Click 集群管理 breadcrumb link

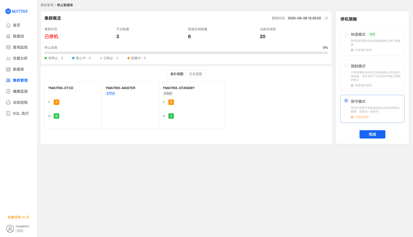point(47,5)
